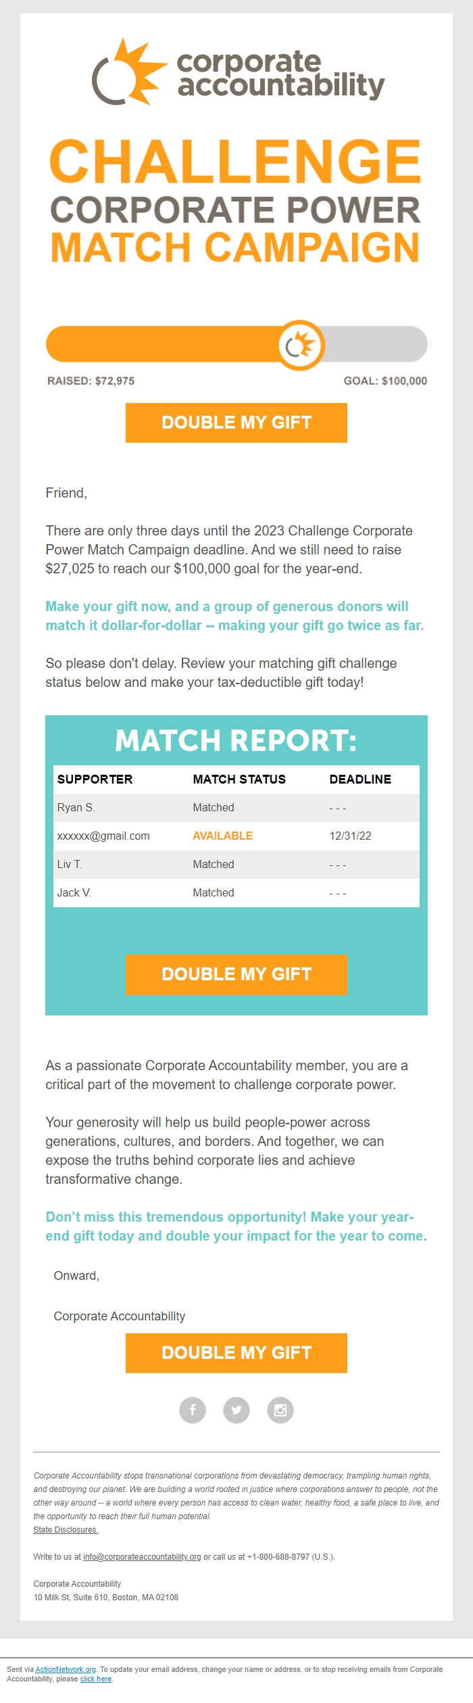Image resolution: width=473 pixels, height=1703 pixels.
Task: Select the top DOUBLE MY GIFT button
Action: [236, 422]
